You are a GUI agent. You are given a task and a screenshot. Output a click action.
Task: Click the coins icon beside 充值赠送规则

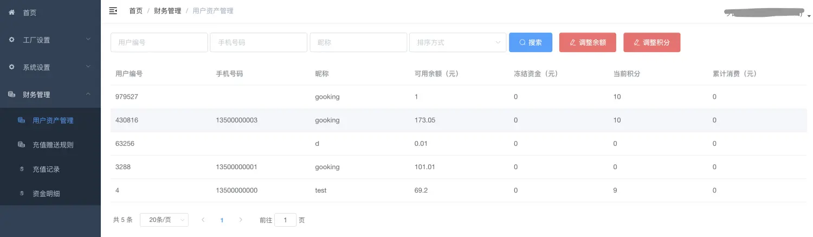point(22,145)
